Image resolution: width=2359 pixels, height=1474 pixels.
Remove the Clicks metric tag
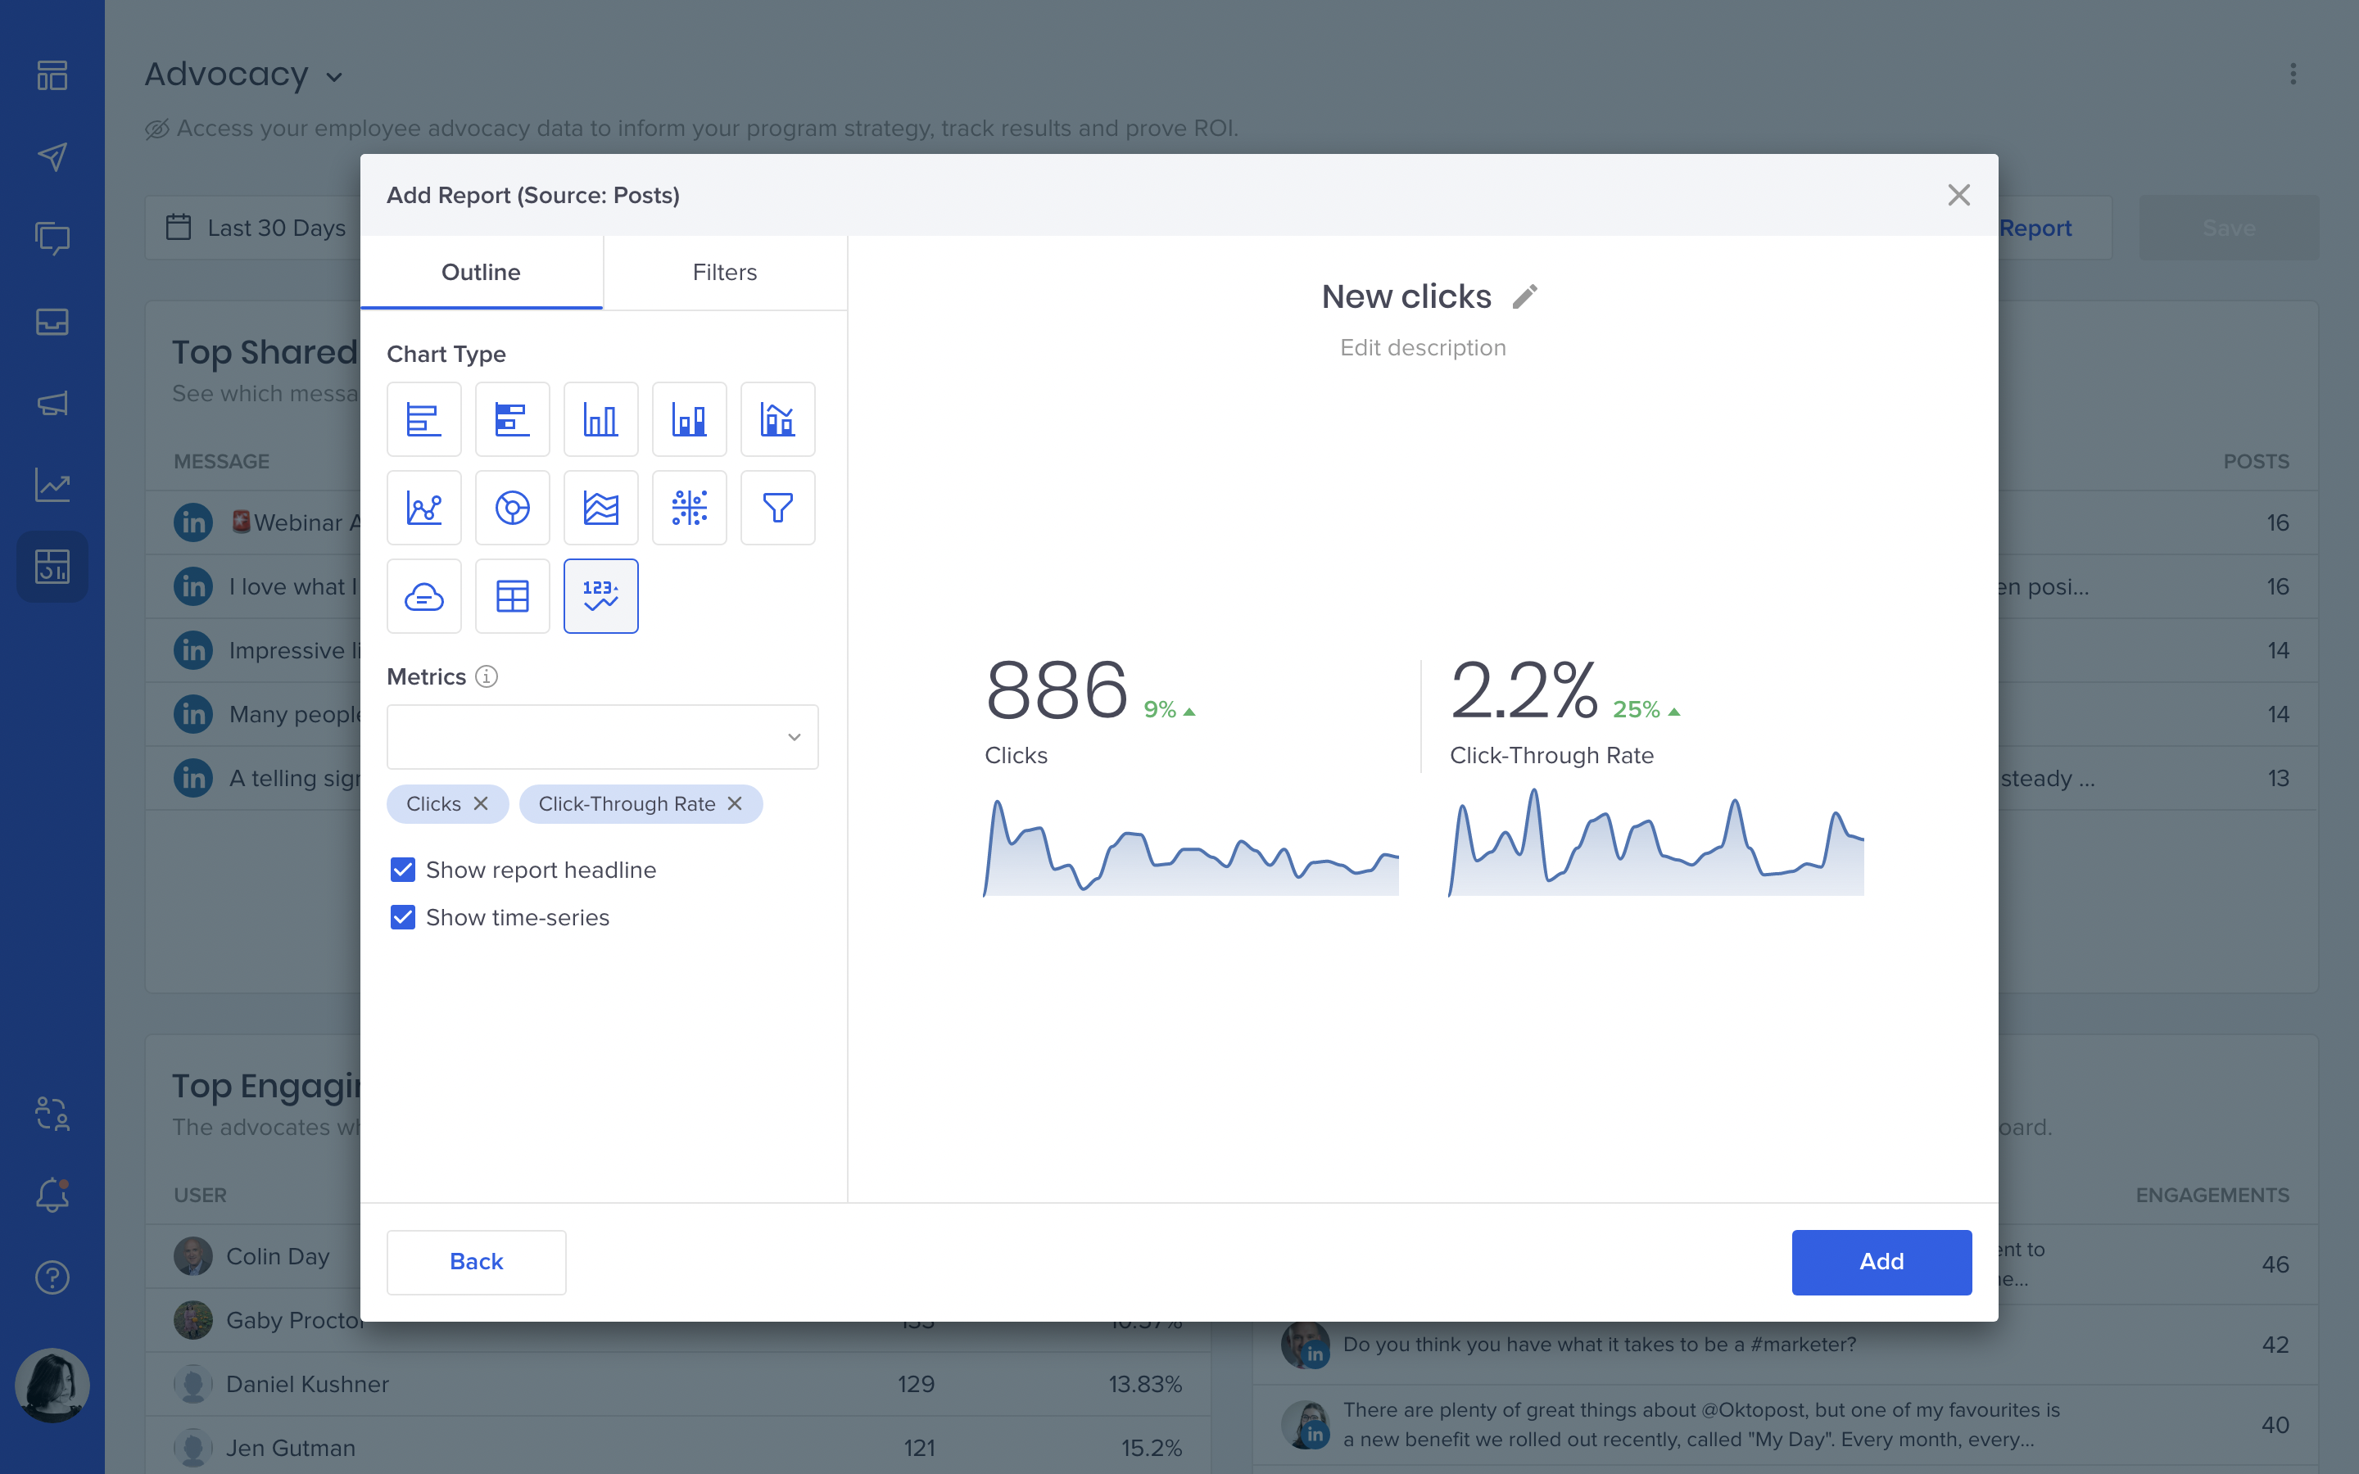pos(481,803)
